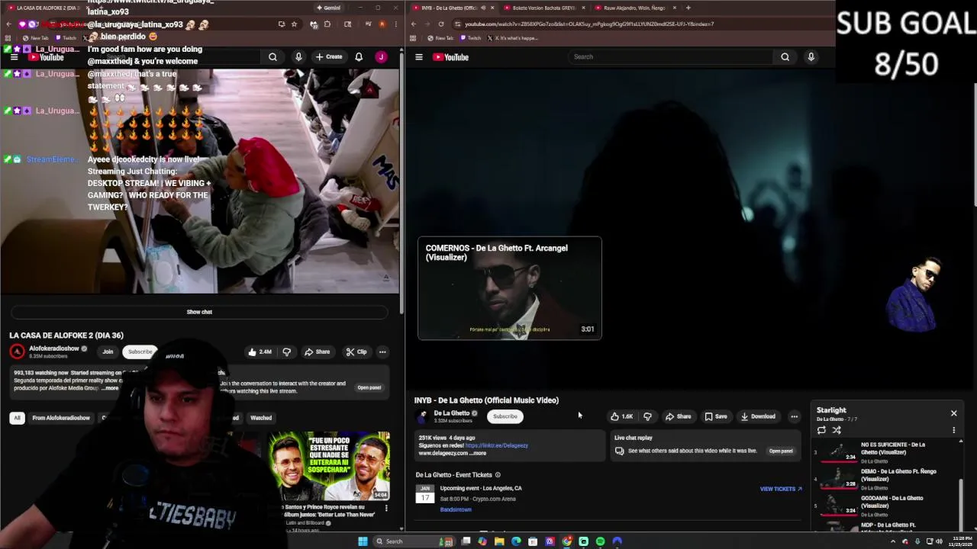Open live chat replay panel
Image resolution: width=977 pixels, height=549 pixels.
point(780,451)
